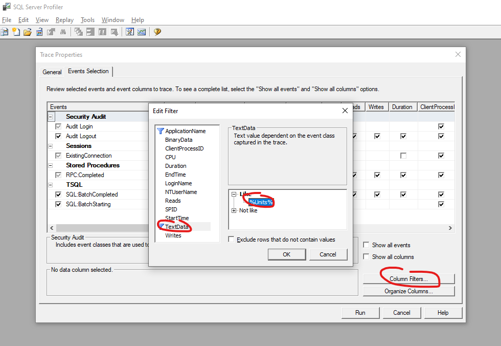The height and width of the screenshot is (346, 501).
Task: Collapse the Stored Procedures event group
Action: 51,166
